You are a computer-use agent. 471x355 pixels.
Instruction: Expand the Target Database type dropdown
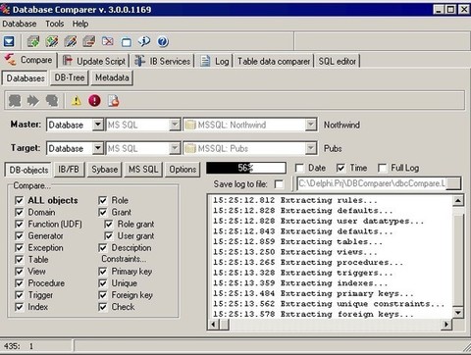pos(97,148)
